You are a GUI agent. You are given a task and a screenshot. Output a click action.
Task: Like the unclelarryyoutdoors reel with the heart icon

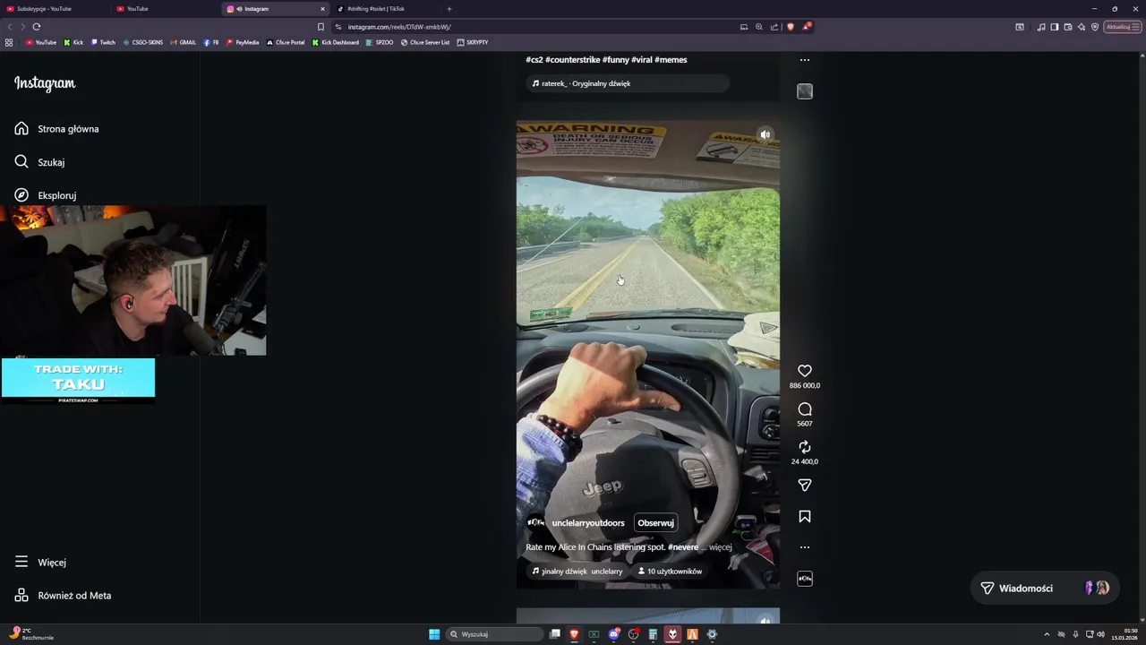tap(804, 371)
